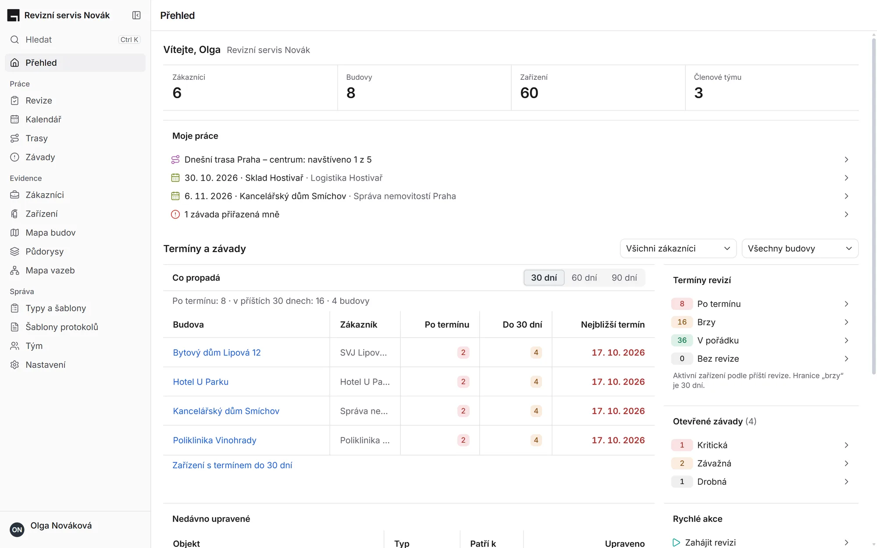Image resolution: width=877 pixels, height=548 pixels.
Task: Click the Zákazníci briefcase icon
Action: [14, 195]
